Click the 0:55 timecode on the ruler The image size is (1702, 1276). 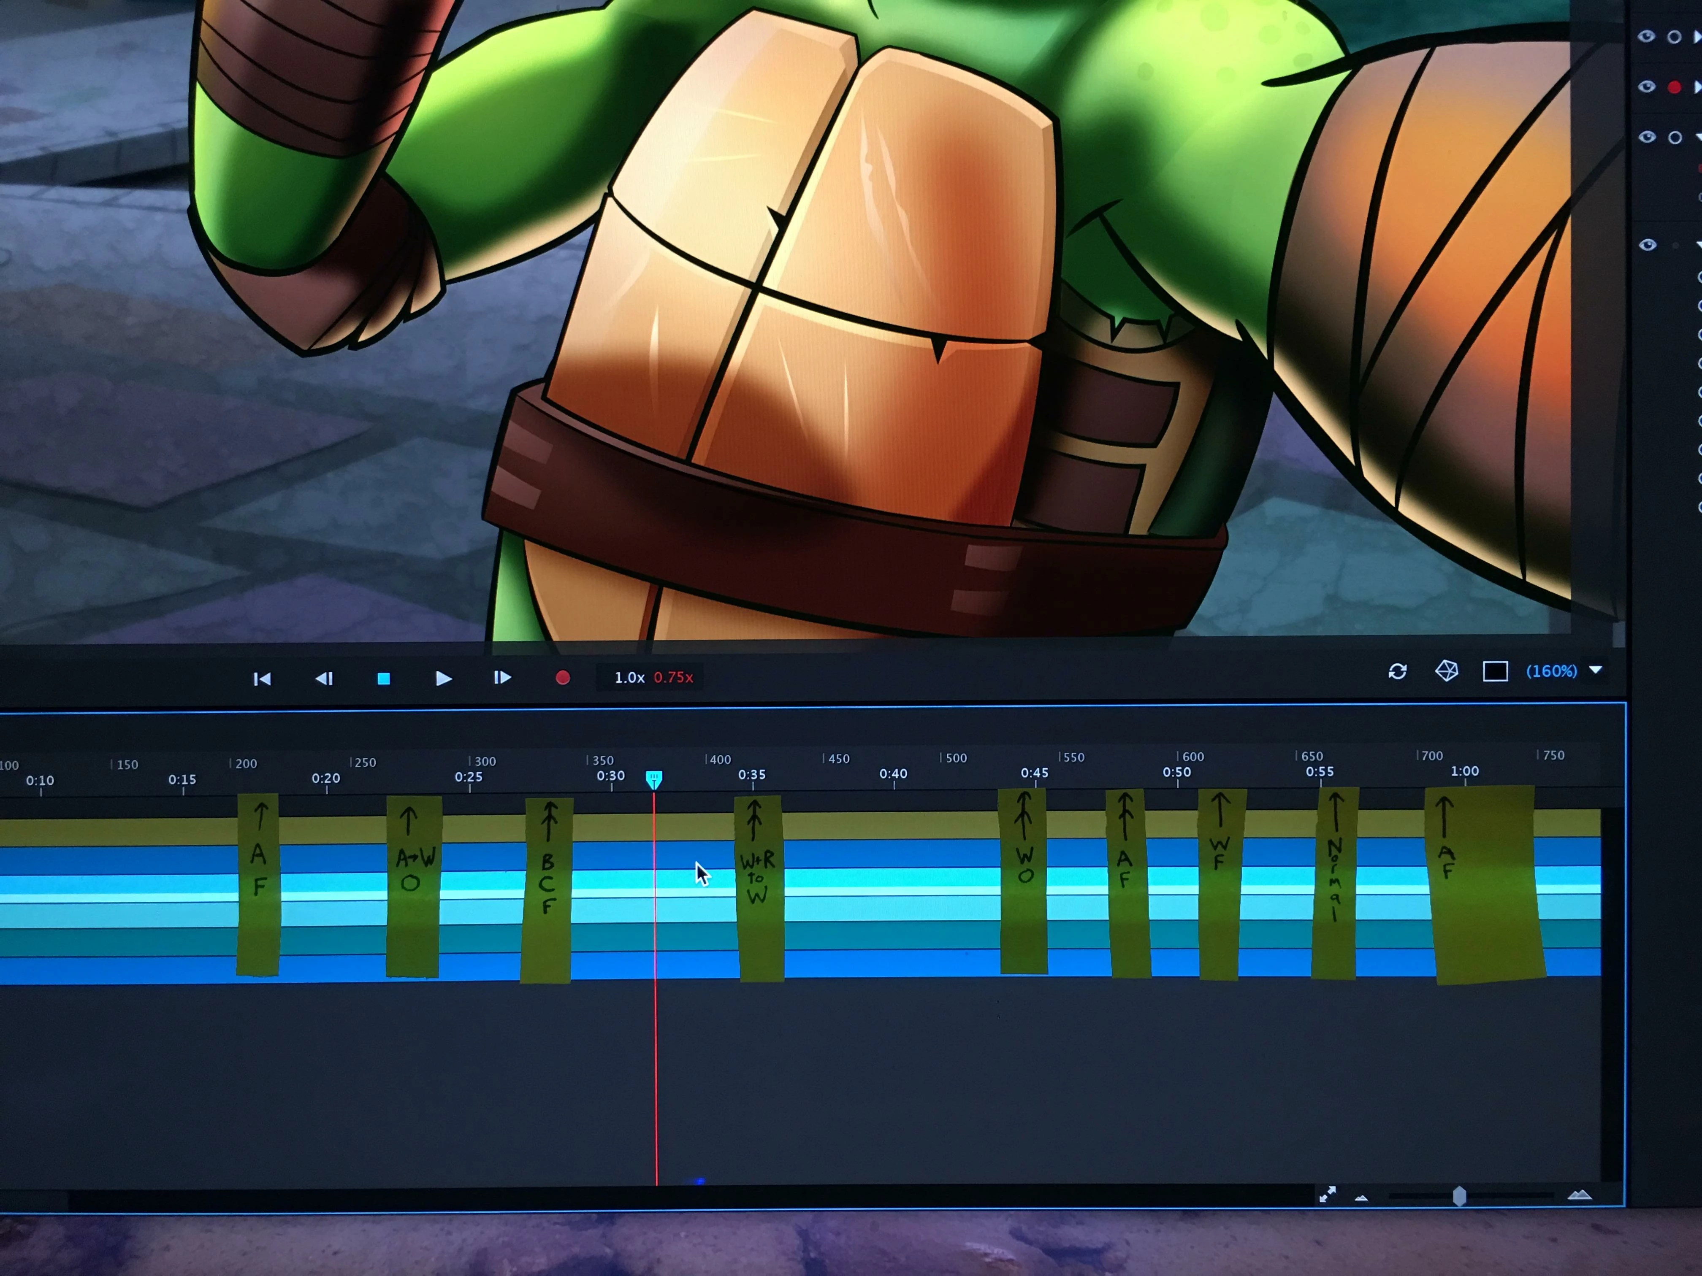tap(1320, 771)
